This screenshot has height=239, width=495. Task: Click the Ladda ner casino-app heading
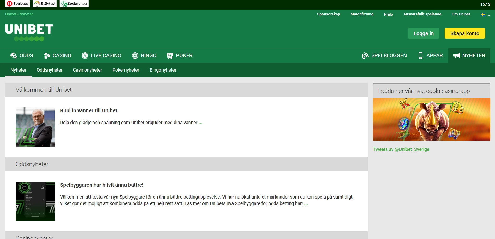click(x=424, y=91)
